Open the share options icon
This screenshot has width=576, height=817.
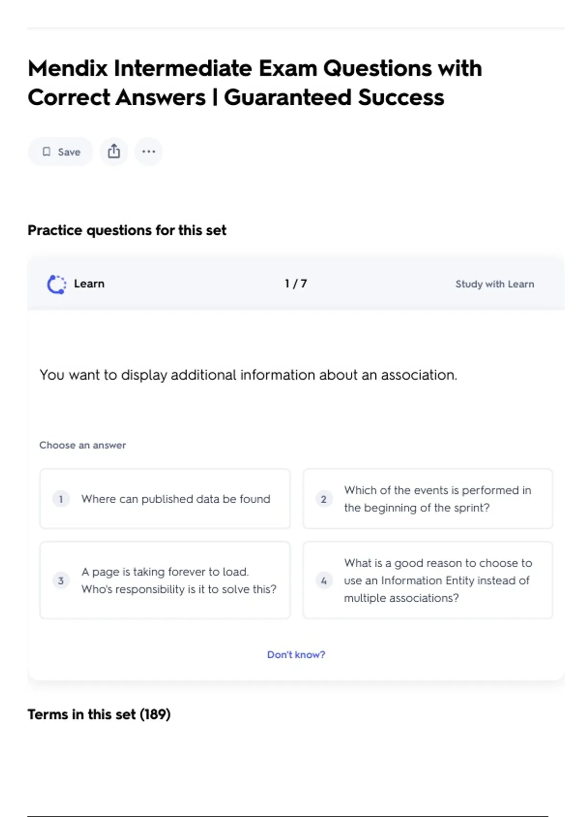point(114,151)
